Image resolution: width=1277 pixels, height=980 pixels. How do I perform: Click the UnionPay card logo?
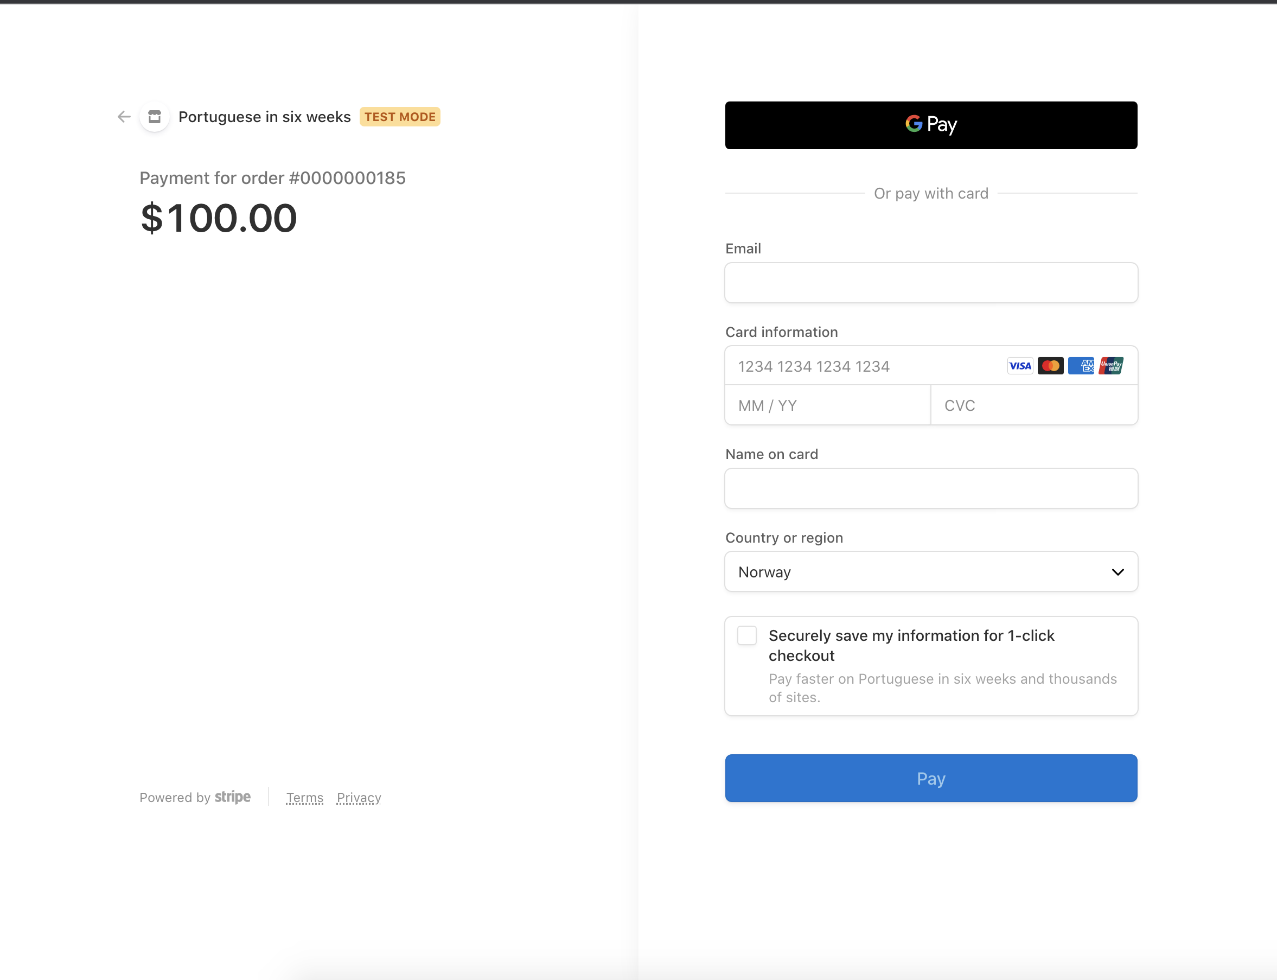click(1111, 366)
